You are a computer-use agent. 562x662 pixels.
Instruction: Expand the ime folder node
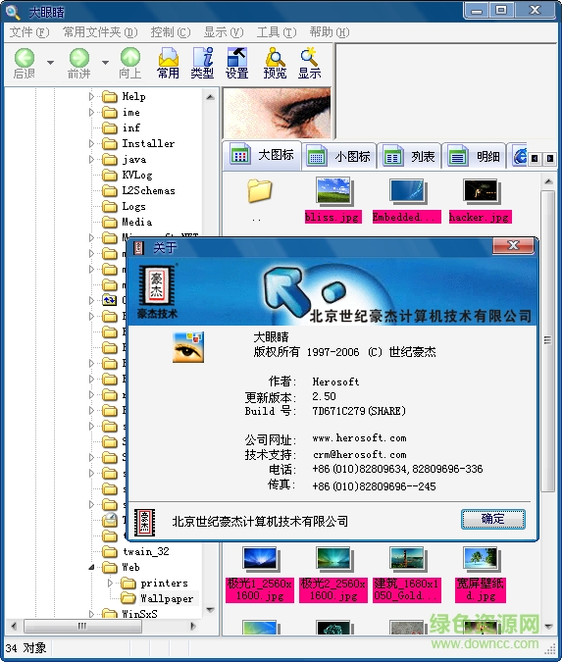pos(91,113)
